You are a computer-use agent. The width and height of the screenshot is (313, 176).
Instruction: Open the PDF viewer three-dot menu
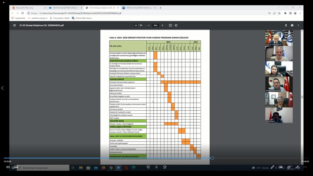coord(298,25)
